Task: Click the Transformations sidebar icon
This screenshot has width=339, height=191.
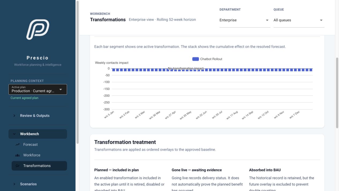Action: (x=17, y=166)
